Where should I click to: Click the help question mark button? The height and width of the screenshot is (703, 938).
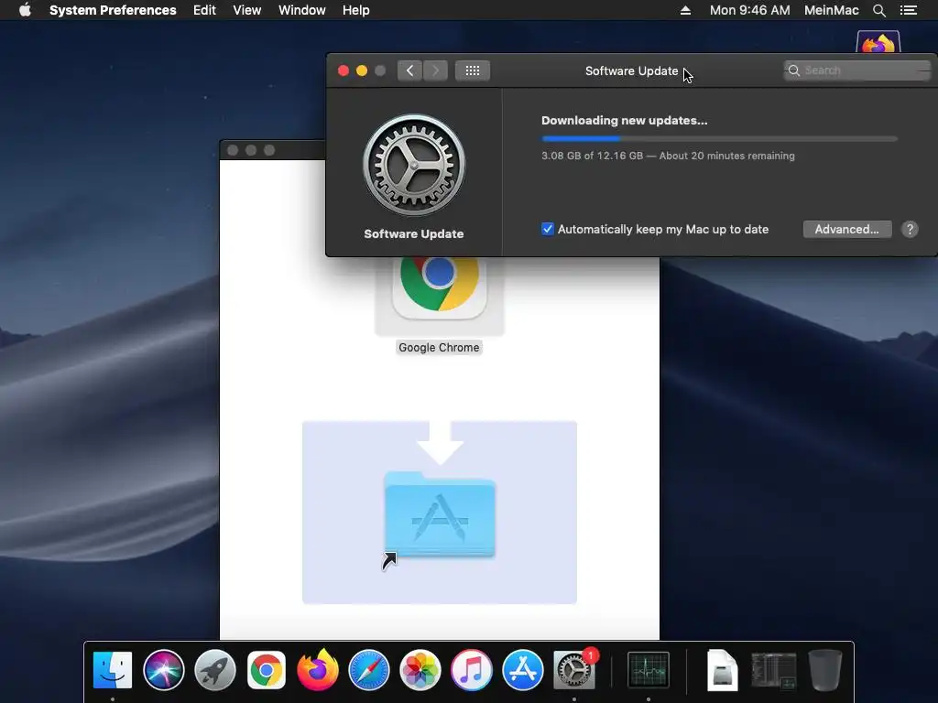click(x=910, y=229)
